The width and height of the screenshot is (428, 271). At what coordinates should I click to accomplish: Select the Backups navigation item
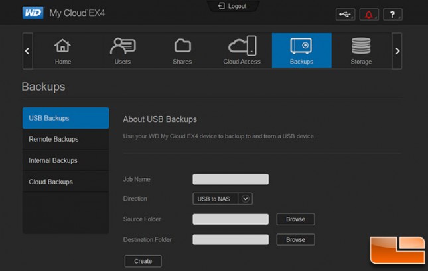click(x=302, y=51)
